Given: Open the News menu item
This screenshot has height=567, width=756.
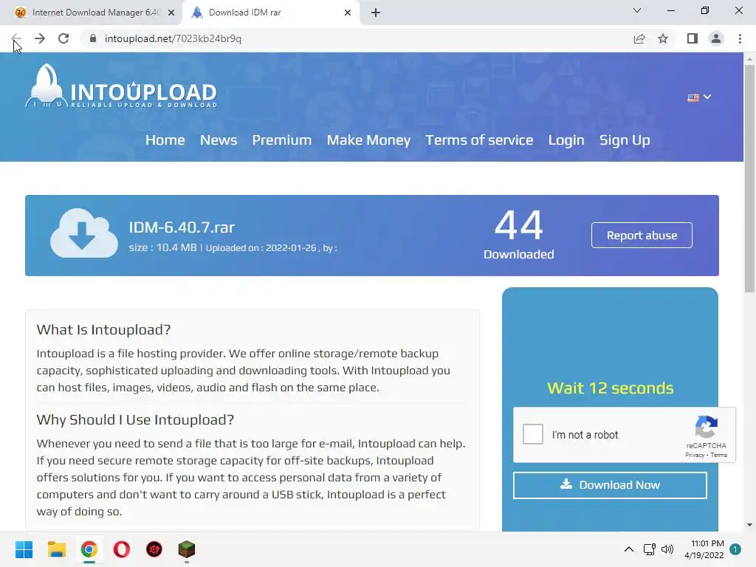Looking at the screenshot, I should 219,140.
